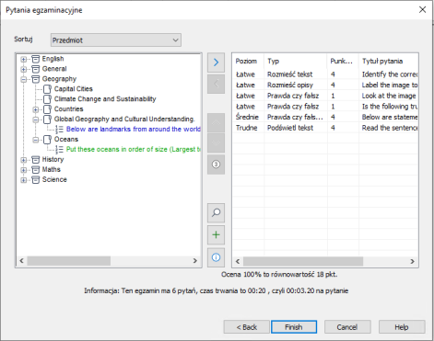Select row Is the following in table
This screenshot has width=434, height=341.
[325, 107]
